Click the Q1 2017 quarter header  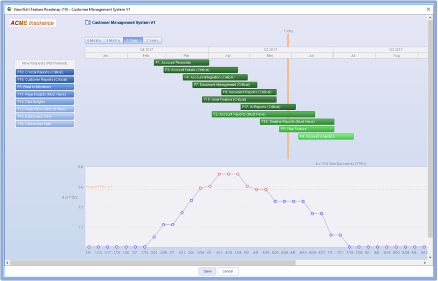(146, 49)
